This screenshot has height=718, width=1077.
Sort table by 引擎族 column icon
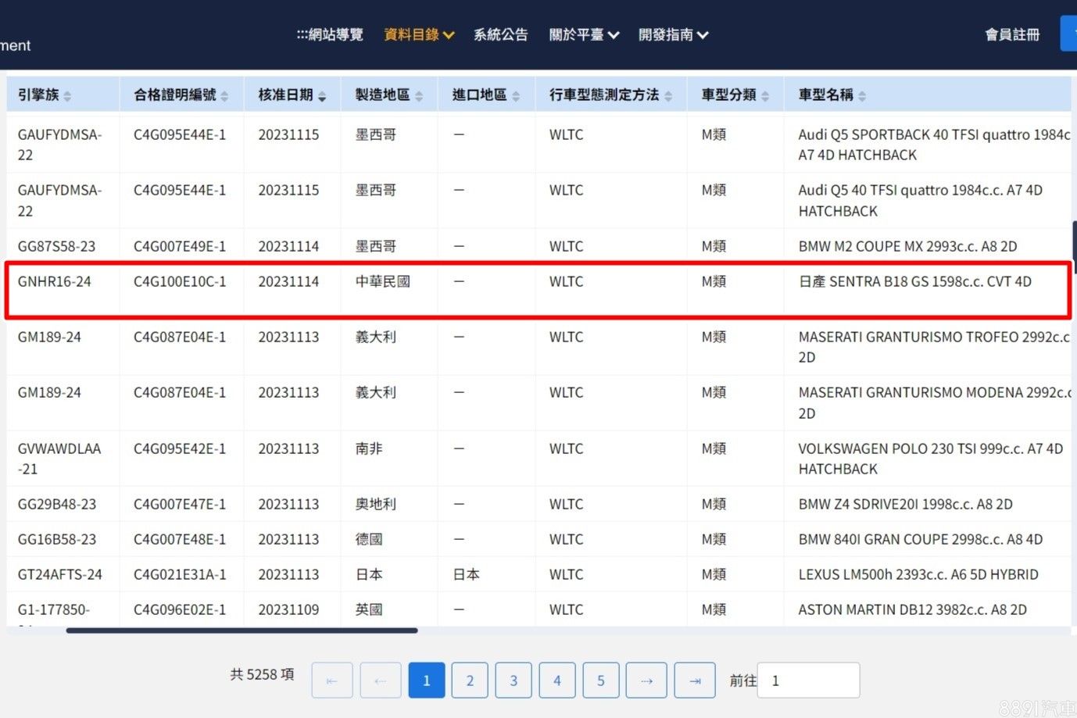pos(67,96)
